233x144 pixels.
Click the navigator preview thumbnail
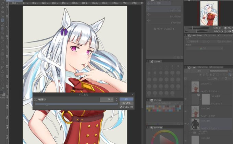point(209,13)
